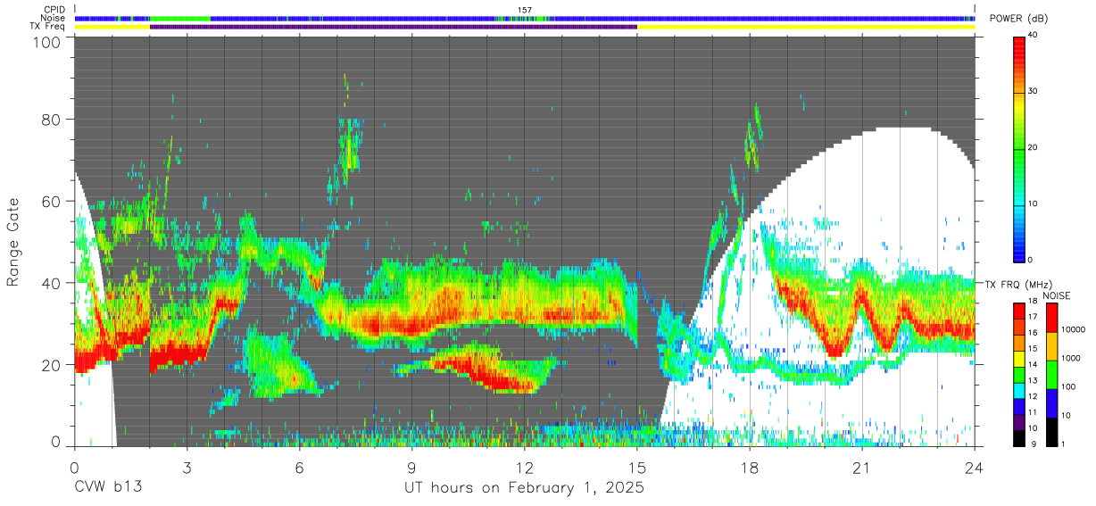Click the UT hours on February 1, 2025 title
1096x506 pixels.
point(524,488)
